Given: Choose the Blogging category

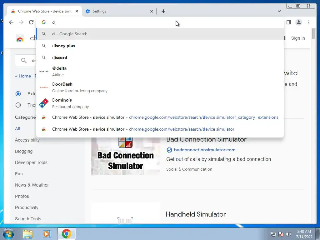Looking at the screenshot, I should coord(24,152).
